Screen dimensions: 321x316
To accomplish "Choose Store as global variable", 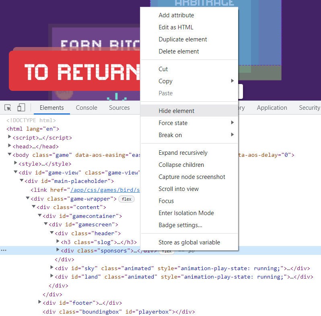I will (189, 242).
